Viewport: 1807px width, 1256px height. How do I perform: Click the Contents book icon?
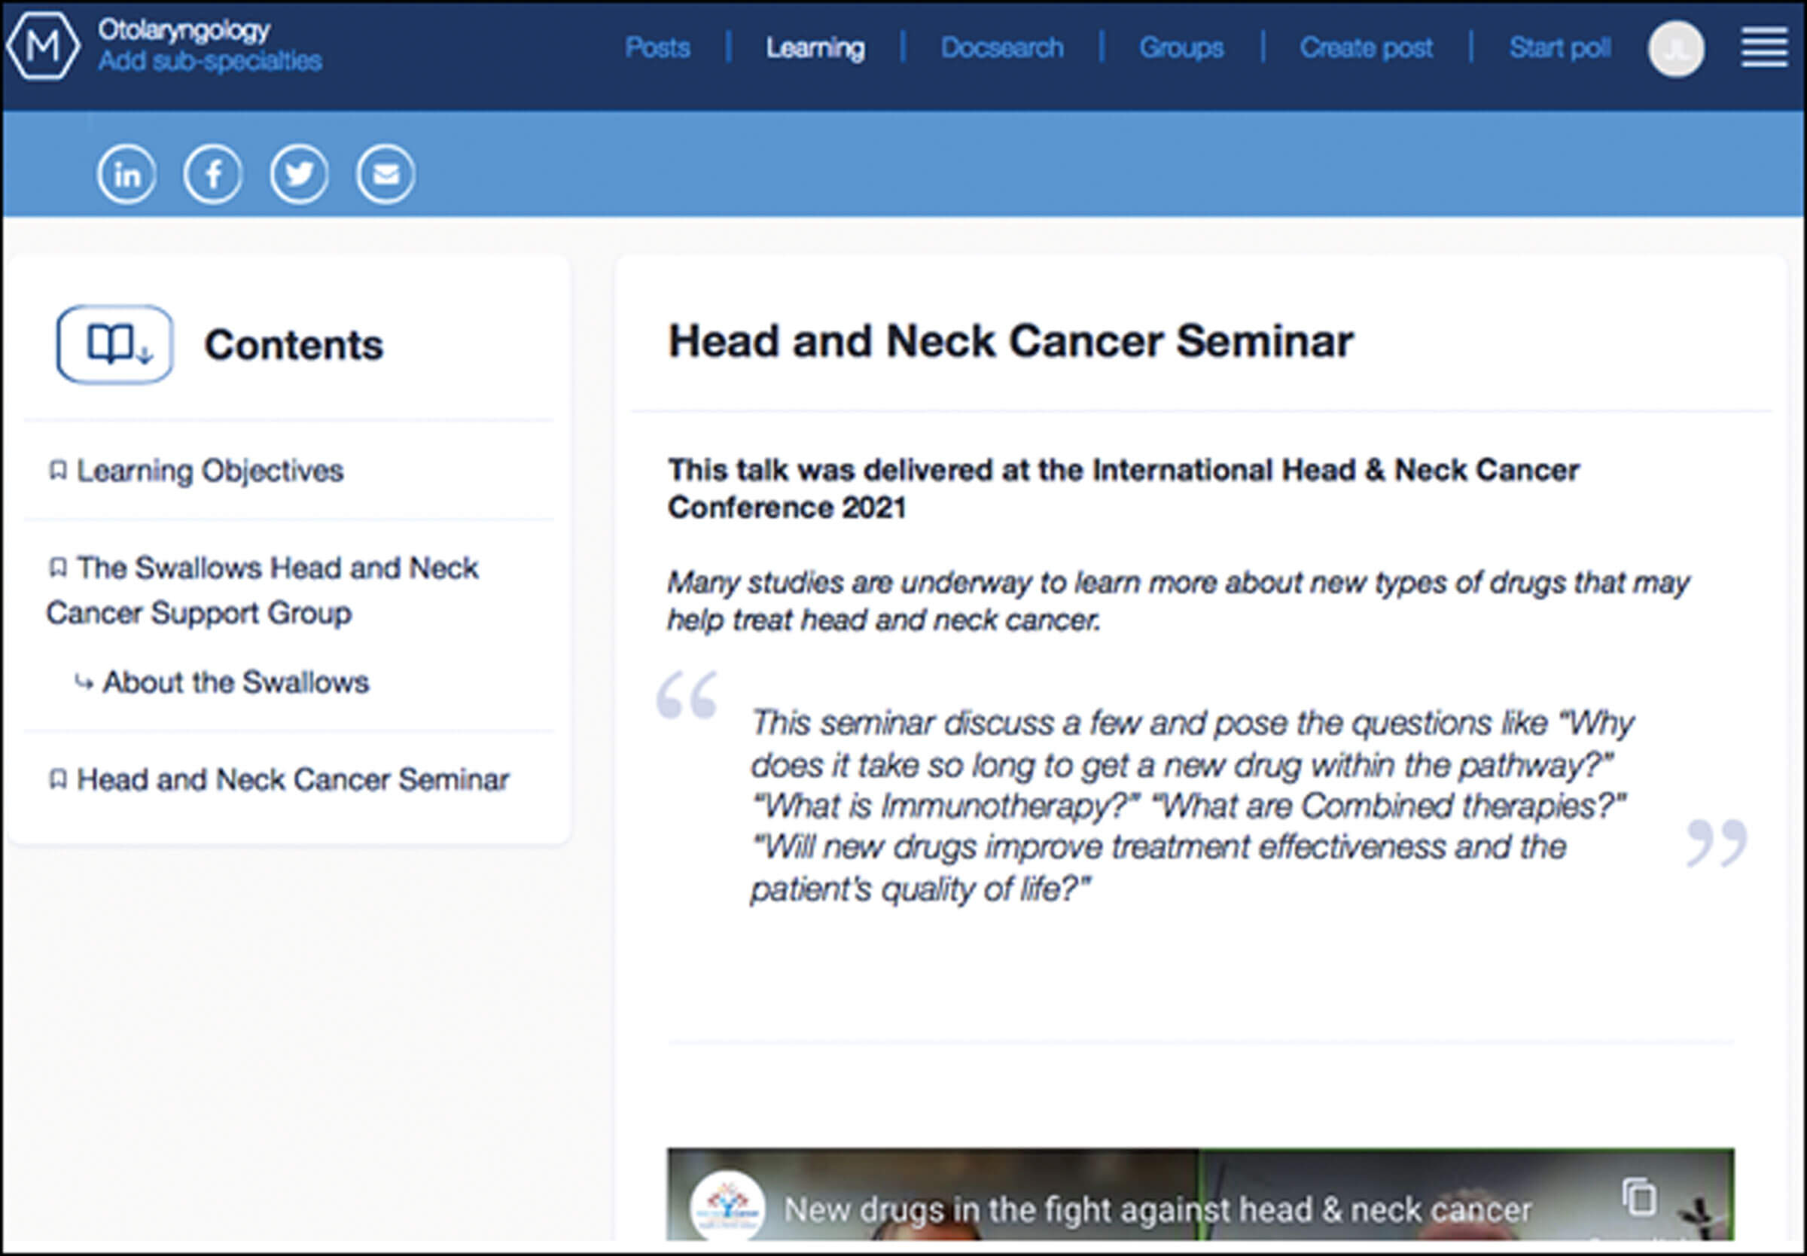coord(115,345)
